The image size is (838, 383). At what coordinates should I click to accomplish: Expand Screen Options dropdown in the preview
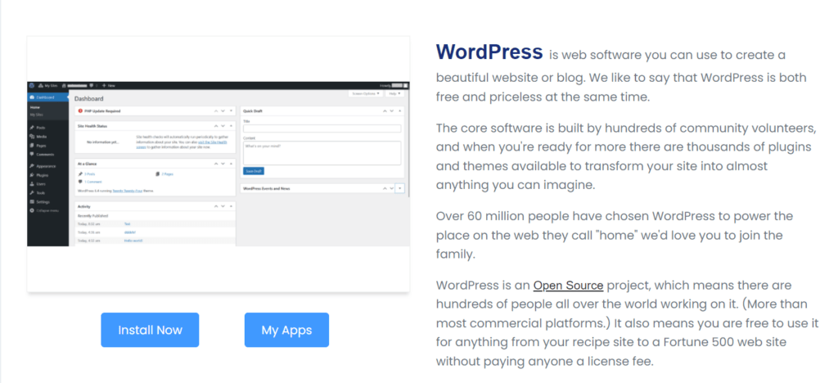click(x=366, y=93)
